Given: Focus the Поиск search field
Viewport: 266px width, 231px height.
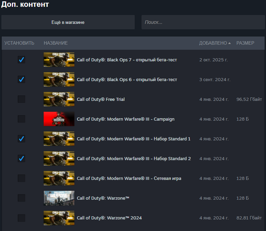Looking at the screenshot, I should coord(203,22).
